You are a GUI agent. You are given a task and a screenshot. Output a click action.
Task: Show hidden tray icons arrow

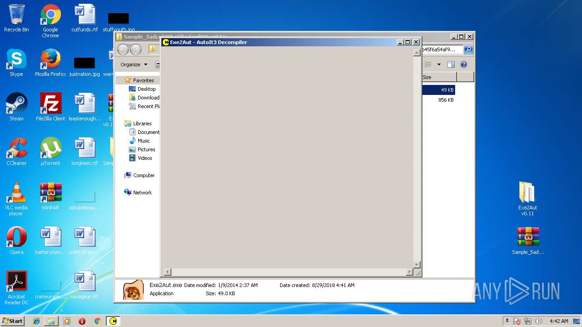(507, 321)
